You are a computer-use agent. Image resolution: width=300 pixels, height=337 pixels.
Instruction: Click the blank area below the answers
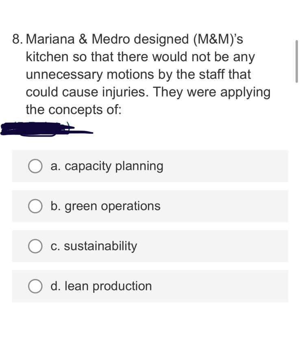point(150,321)
